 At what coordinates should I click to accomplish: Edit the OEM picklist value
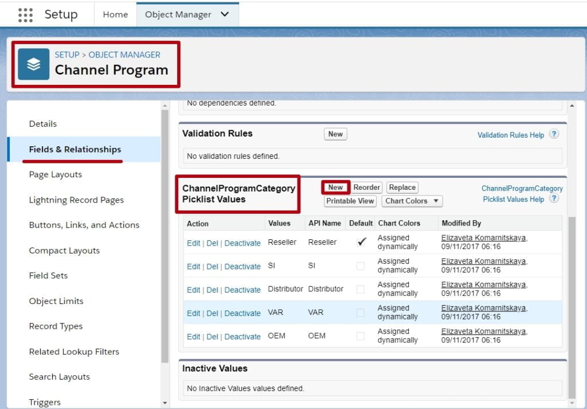(194, 337)
